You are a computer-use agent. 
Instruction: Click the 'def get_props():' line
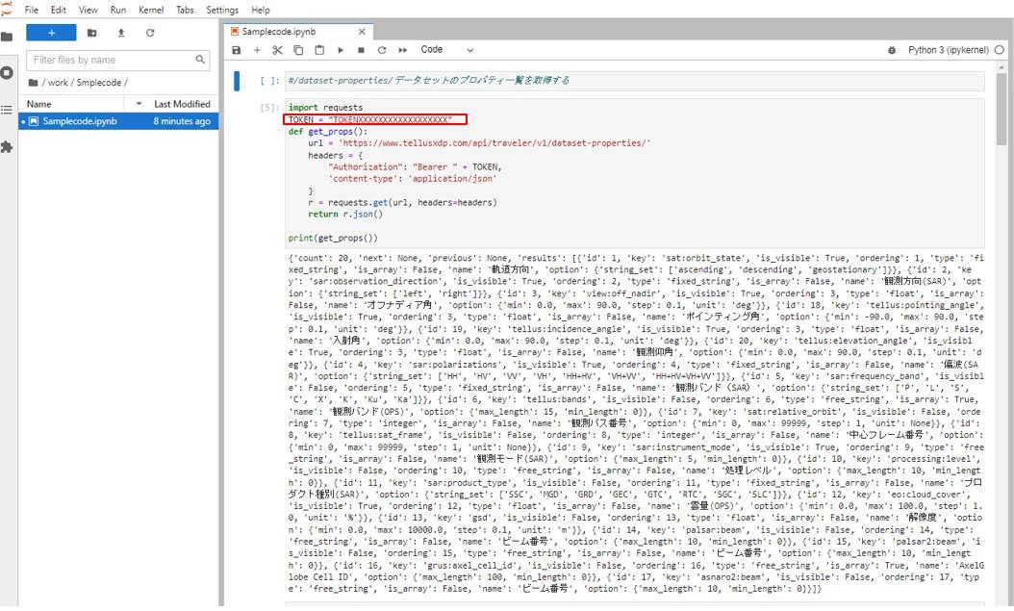click(x=327, y=131)
